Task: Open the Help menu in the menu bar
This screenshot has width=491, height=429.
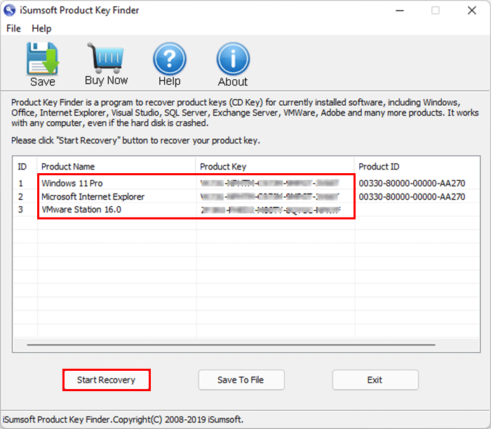Action: [41, 29]
